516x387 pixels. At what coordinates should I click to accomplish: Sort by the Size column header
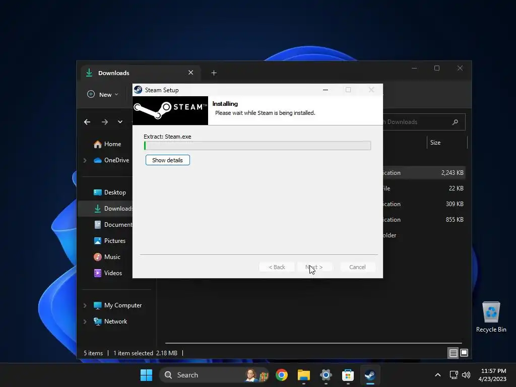tap(447, 143)
